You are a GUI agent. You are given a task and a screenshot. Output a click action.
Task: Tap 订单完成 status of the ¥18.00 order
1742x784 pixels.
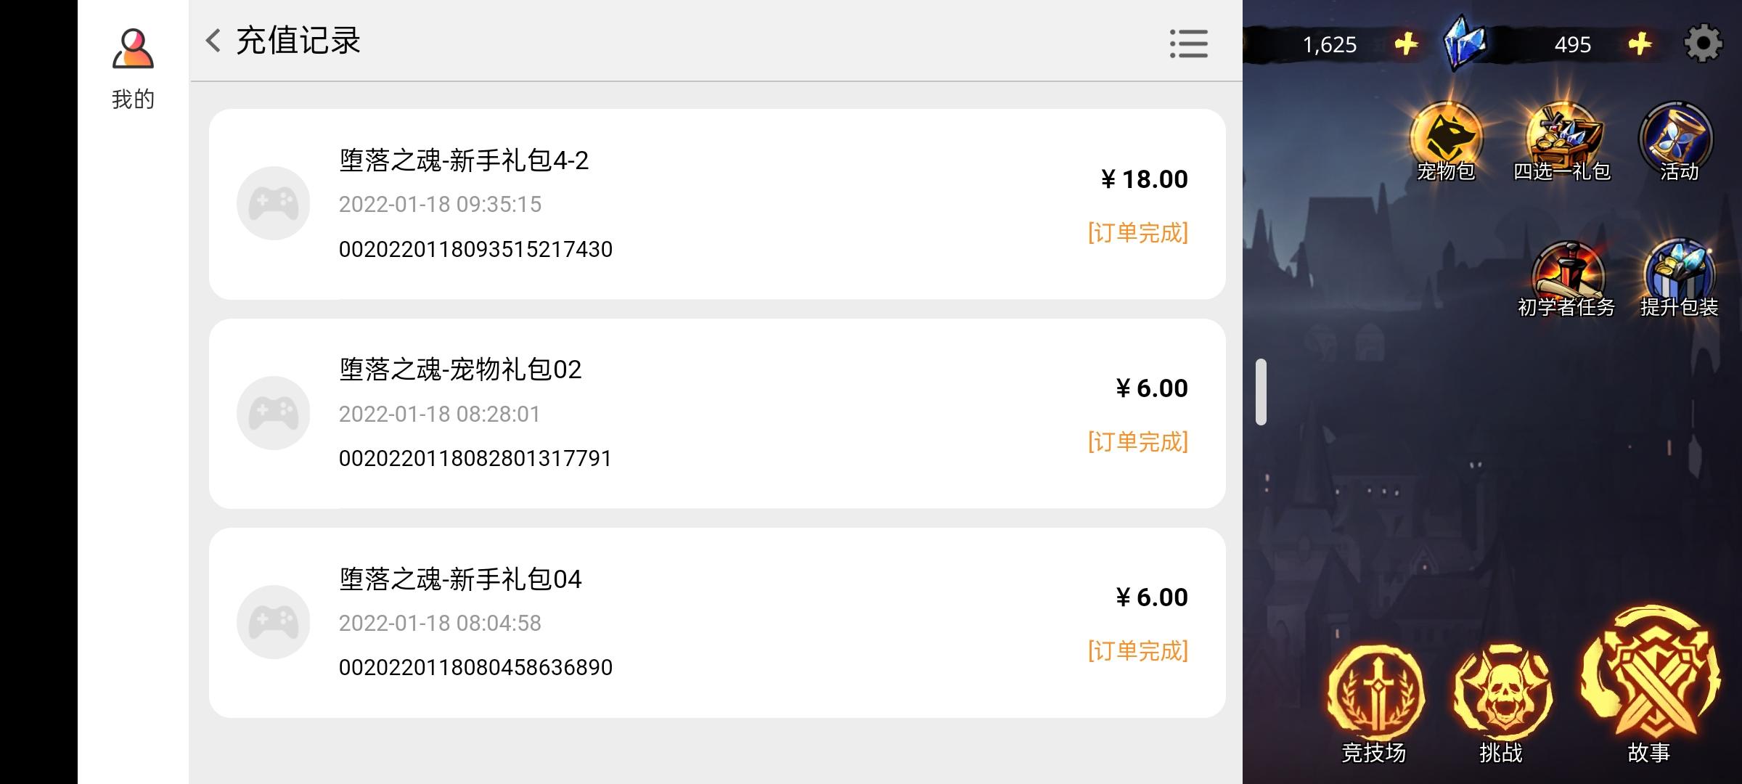tap(1137, 233)
